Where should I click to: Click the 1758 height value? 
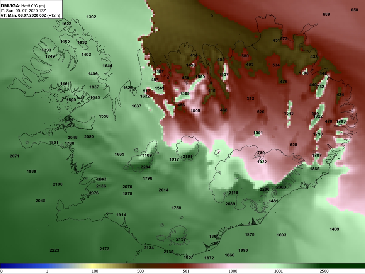[x=176, y=208]
